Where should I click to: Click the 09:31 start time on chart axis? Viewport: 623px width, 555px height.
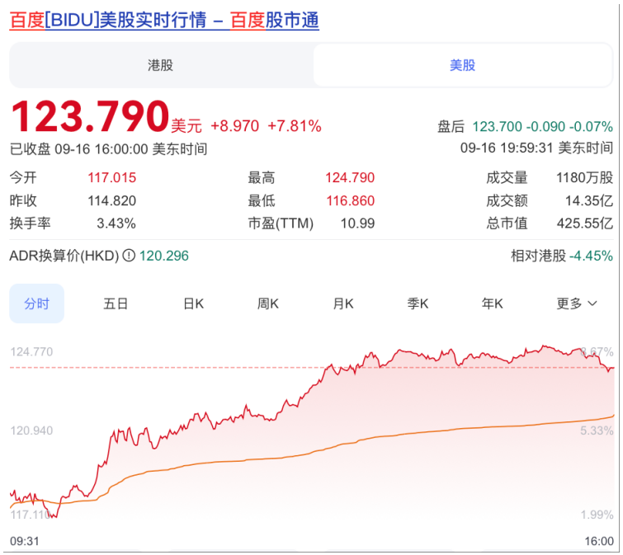pyautogui.click(x=24, y=541)
